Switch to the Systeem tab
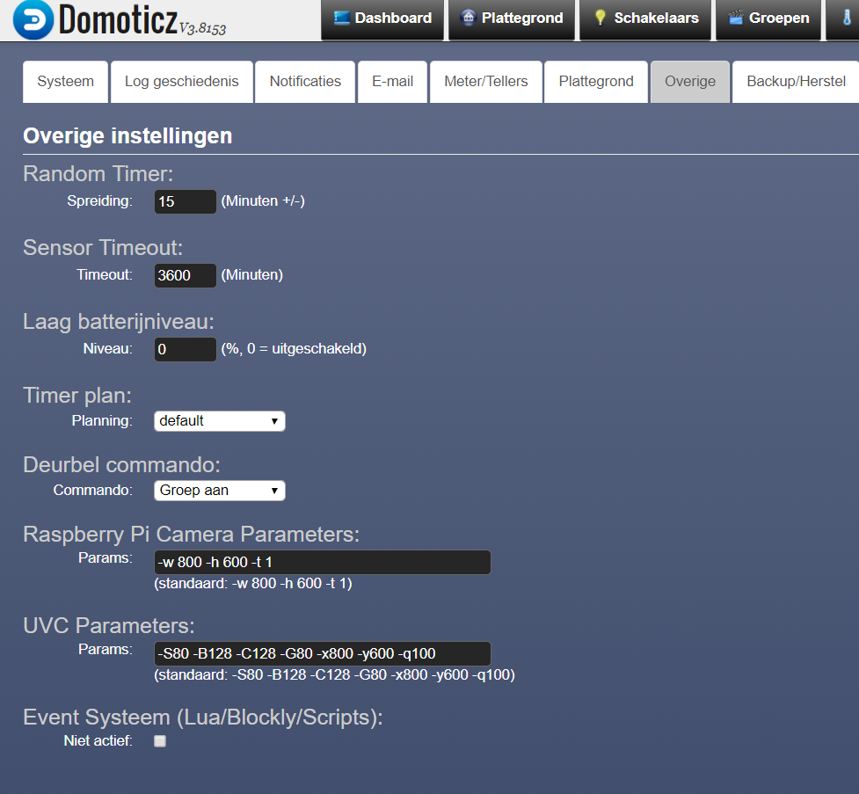 (x=65, y=82)
